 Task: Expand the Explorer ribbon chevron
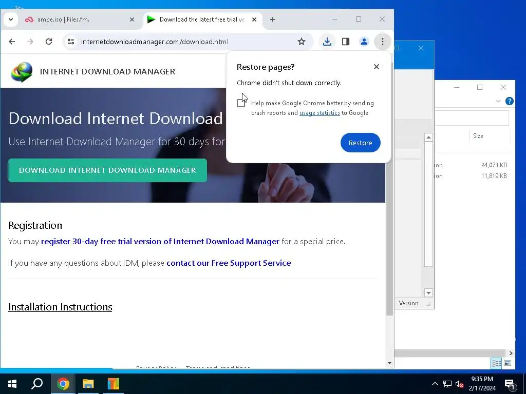498,101
